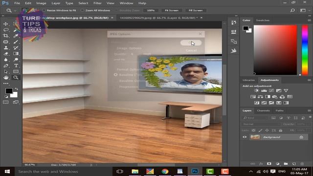Add a Color Balance adjustment
Viewport: 313px width, 176px height.
260,97
